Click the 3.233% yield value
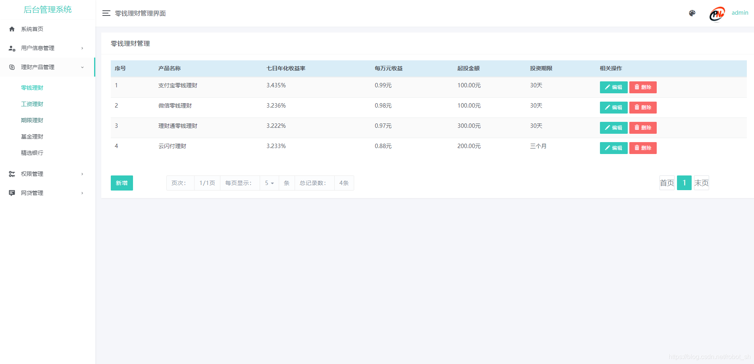754x364 pixels. [x=276, y=146]
